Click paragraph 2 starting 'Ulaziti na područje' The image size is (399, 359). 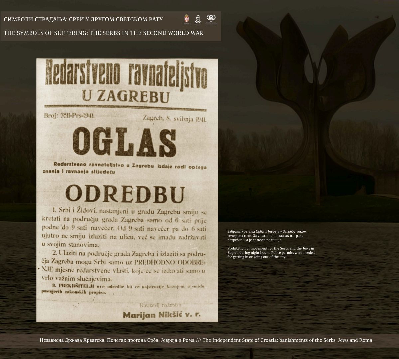[128, 265]
